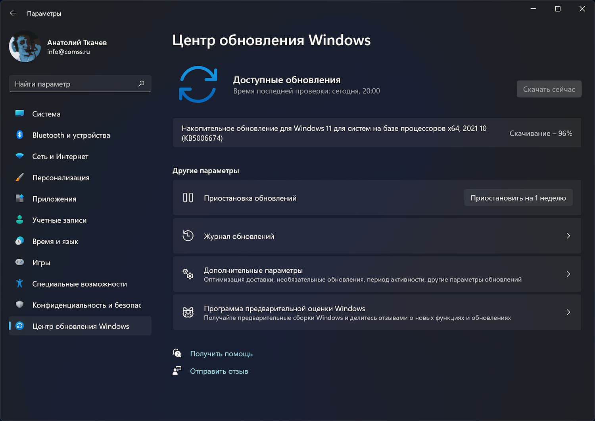Expand Программа предварительной оценки Windows

(x=568, y=312)
